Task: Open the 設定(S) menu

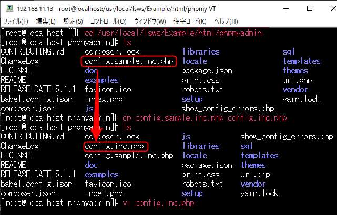Action: click(x=73, y=21)
